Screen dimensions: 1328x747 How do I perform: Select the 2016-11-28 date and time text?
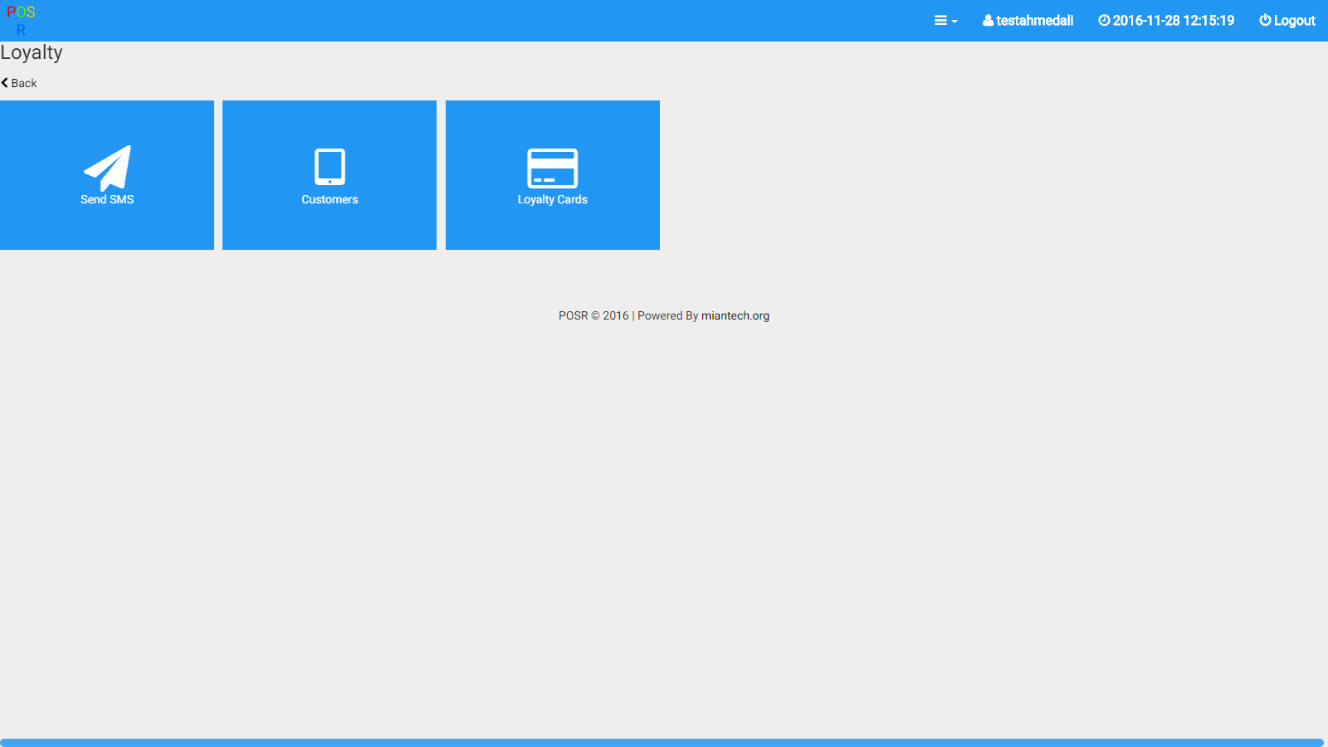click(1173, 21)
